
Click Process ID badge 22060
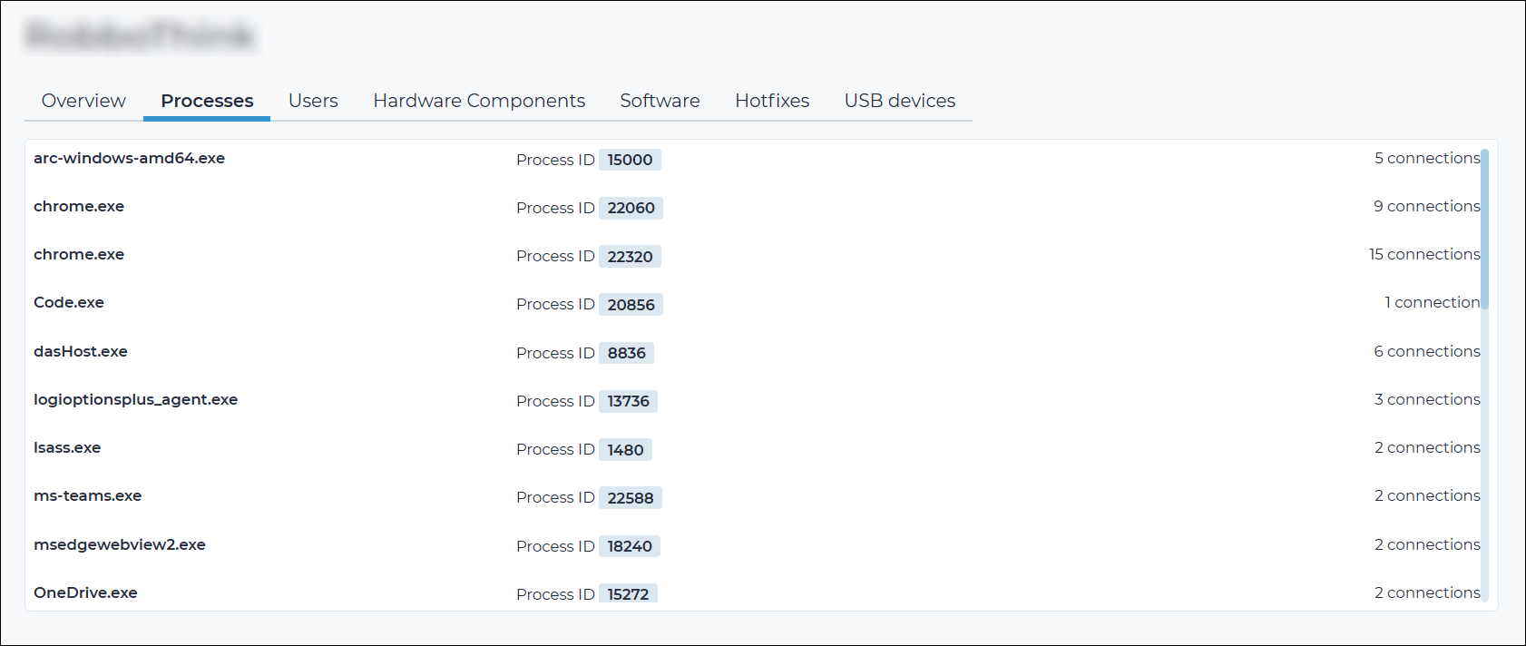(x=631, y=208)
